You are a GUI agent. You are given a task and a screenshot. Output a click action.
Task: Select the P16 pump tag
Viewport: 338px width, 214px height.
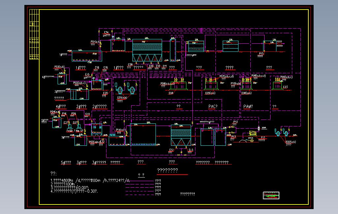pyautogui.click(x=64, y=114)
